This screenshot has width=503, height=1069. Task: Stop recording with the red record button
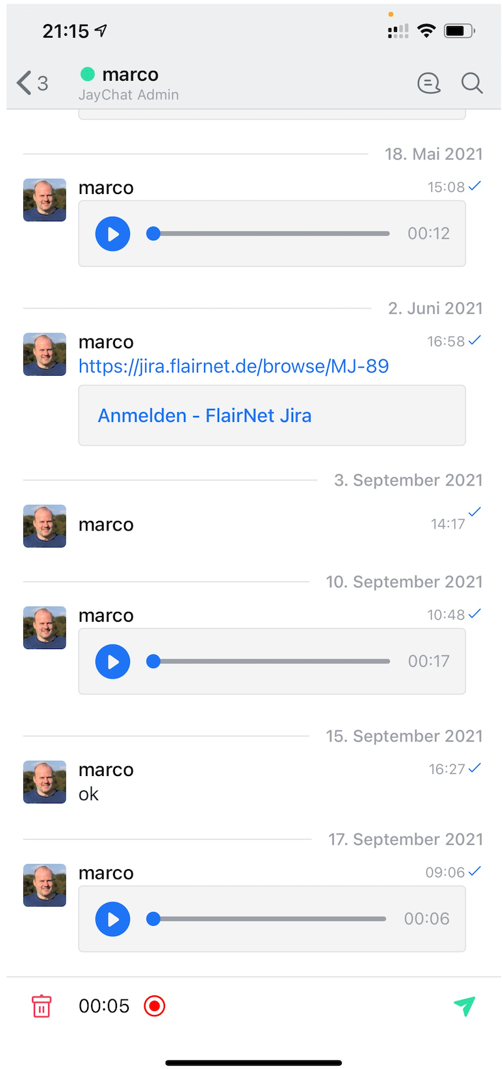[155, 1006]
